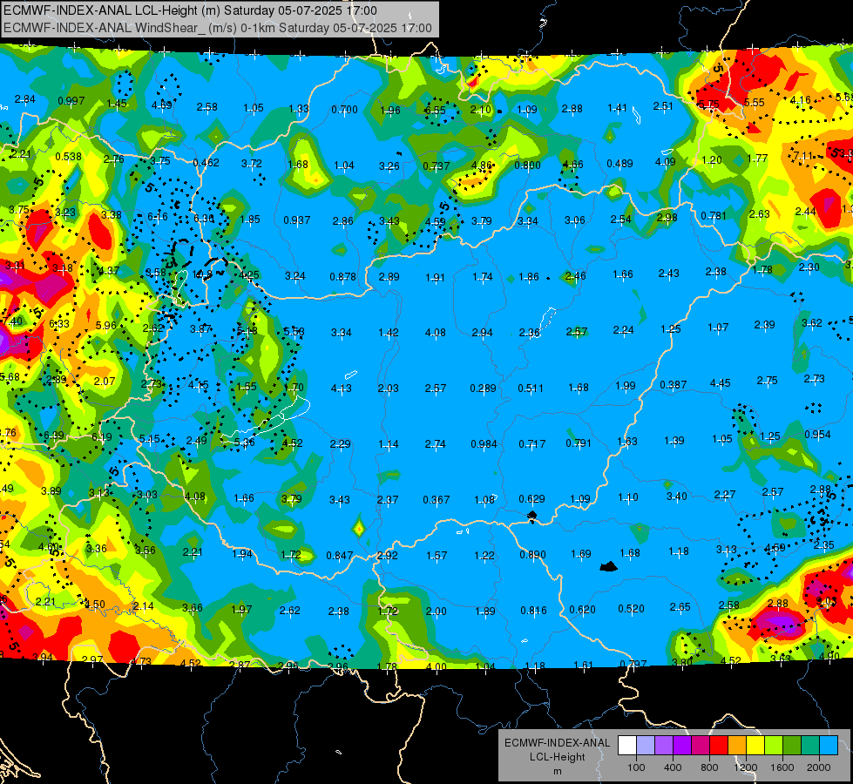Click the orange legend swatch

(737, 746)
